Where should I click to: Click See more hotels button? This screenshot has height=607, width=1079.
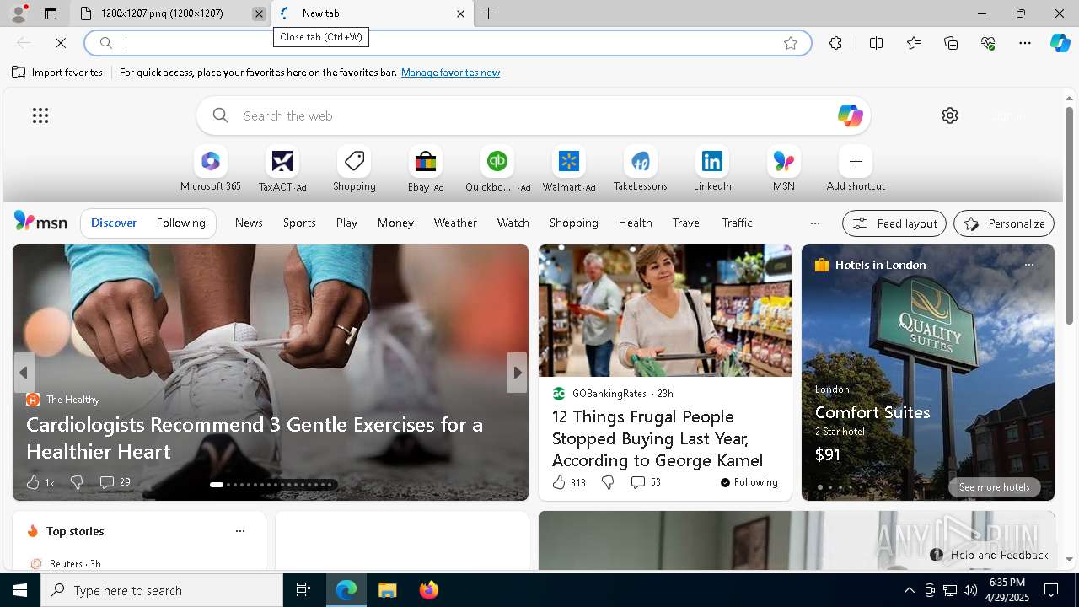pyautogui.click(x=994, y=487)
